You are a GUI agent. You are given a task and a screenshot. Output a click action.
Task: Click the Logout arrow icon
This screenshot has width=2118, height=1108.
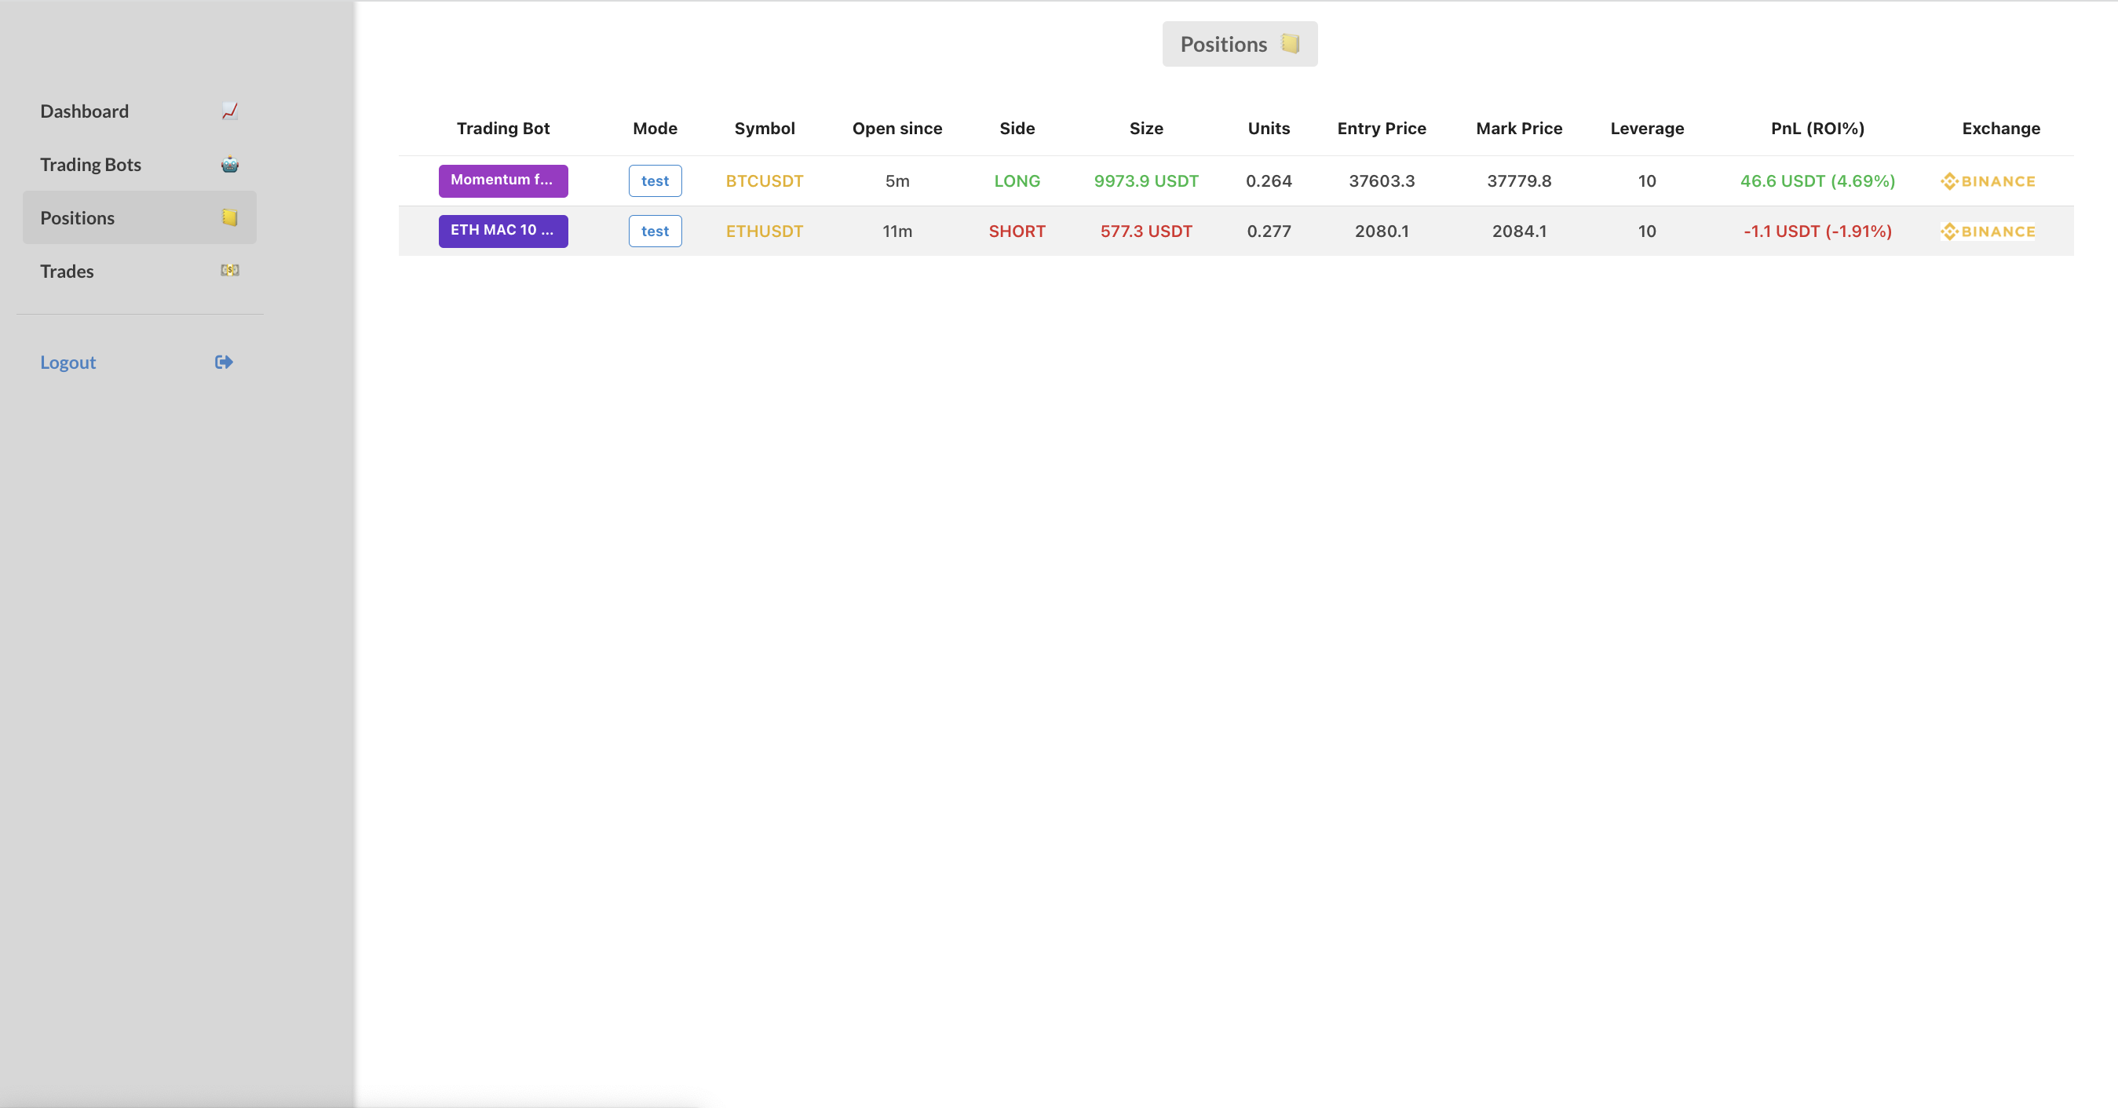(224, 362)
